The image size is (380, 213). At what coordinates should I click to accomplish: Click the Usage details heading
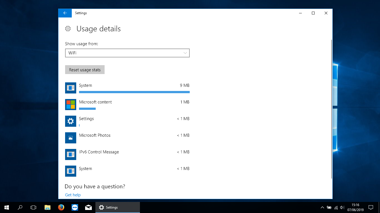point(98,29)
